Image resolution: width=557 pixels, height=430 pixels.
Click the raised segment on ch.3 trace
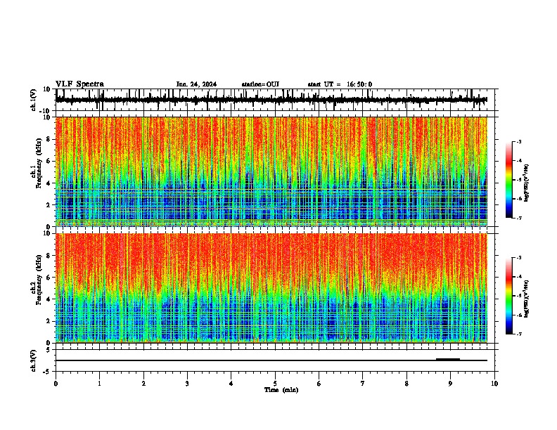pyautogui.click(x=448, y=359)
